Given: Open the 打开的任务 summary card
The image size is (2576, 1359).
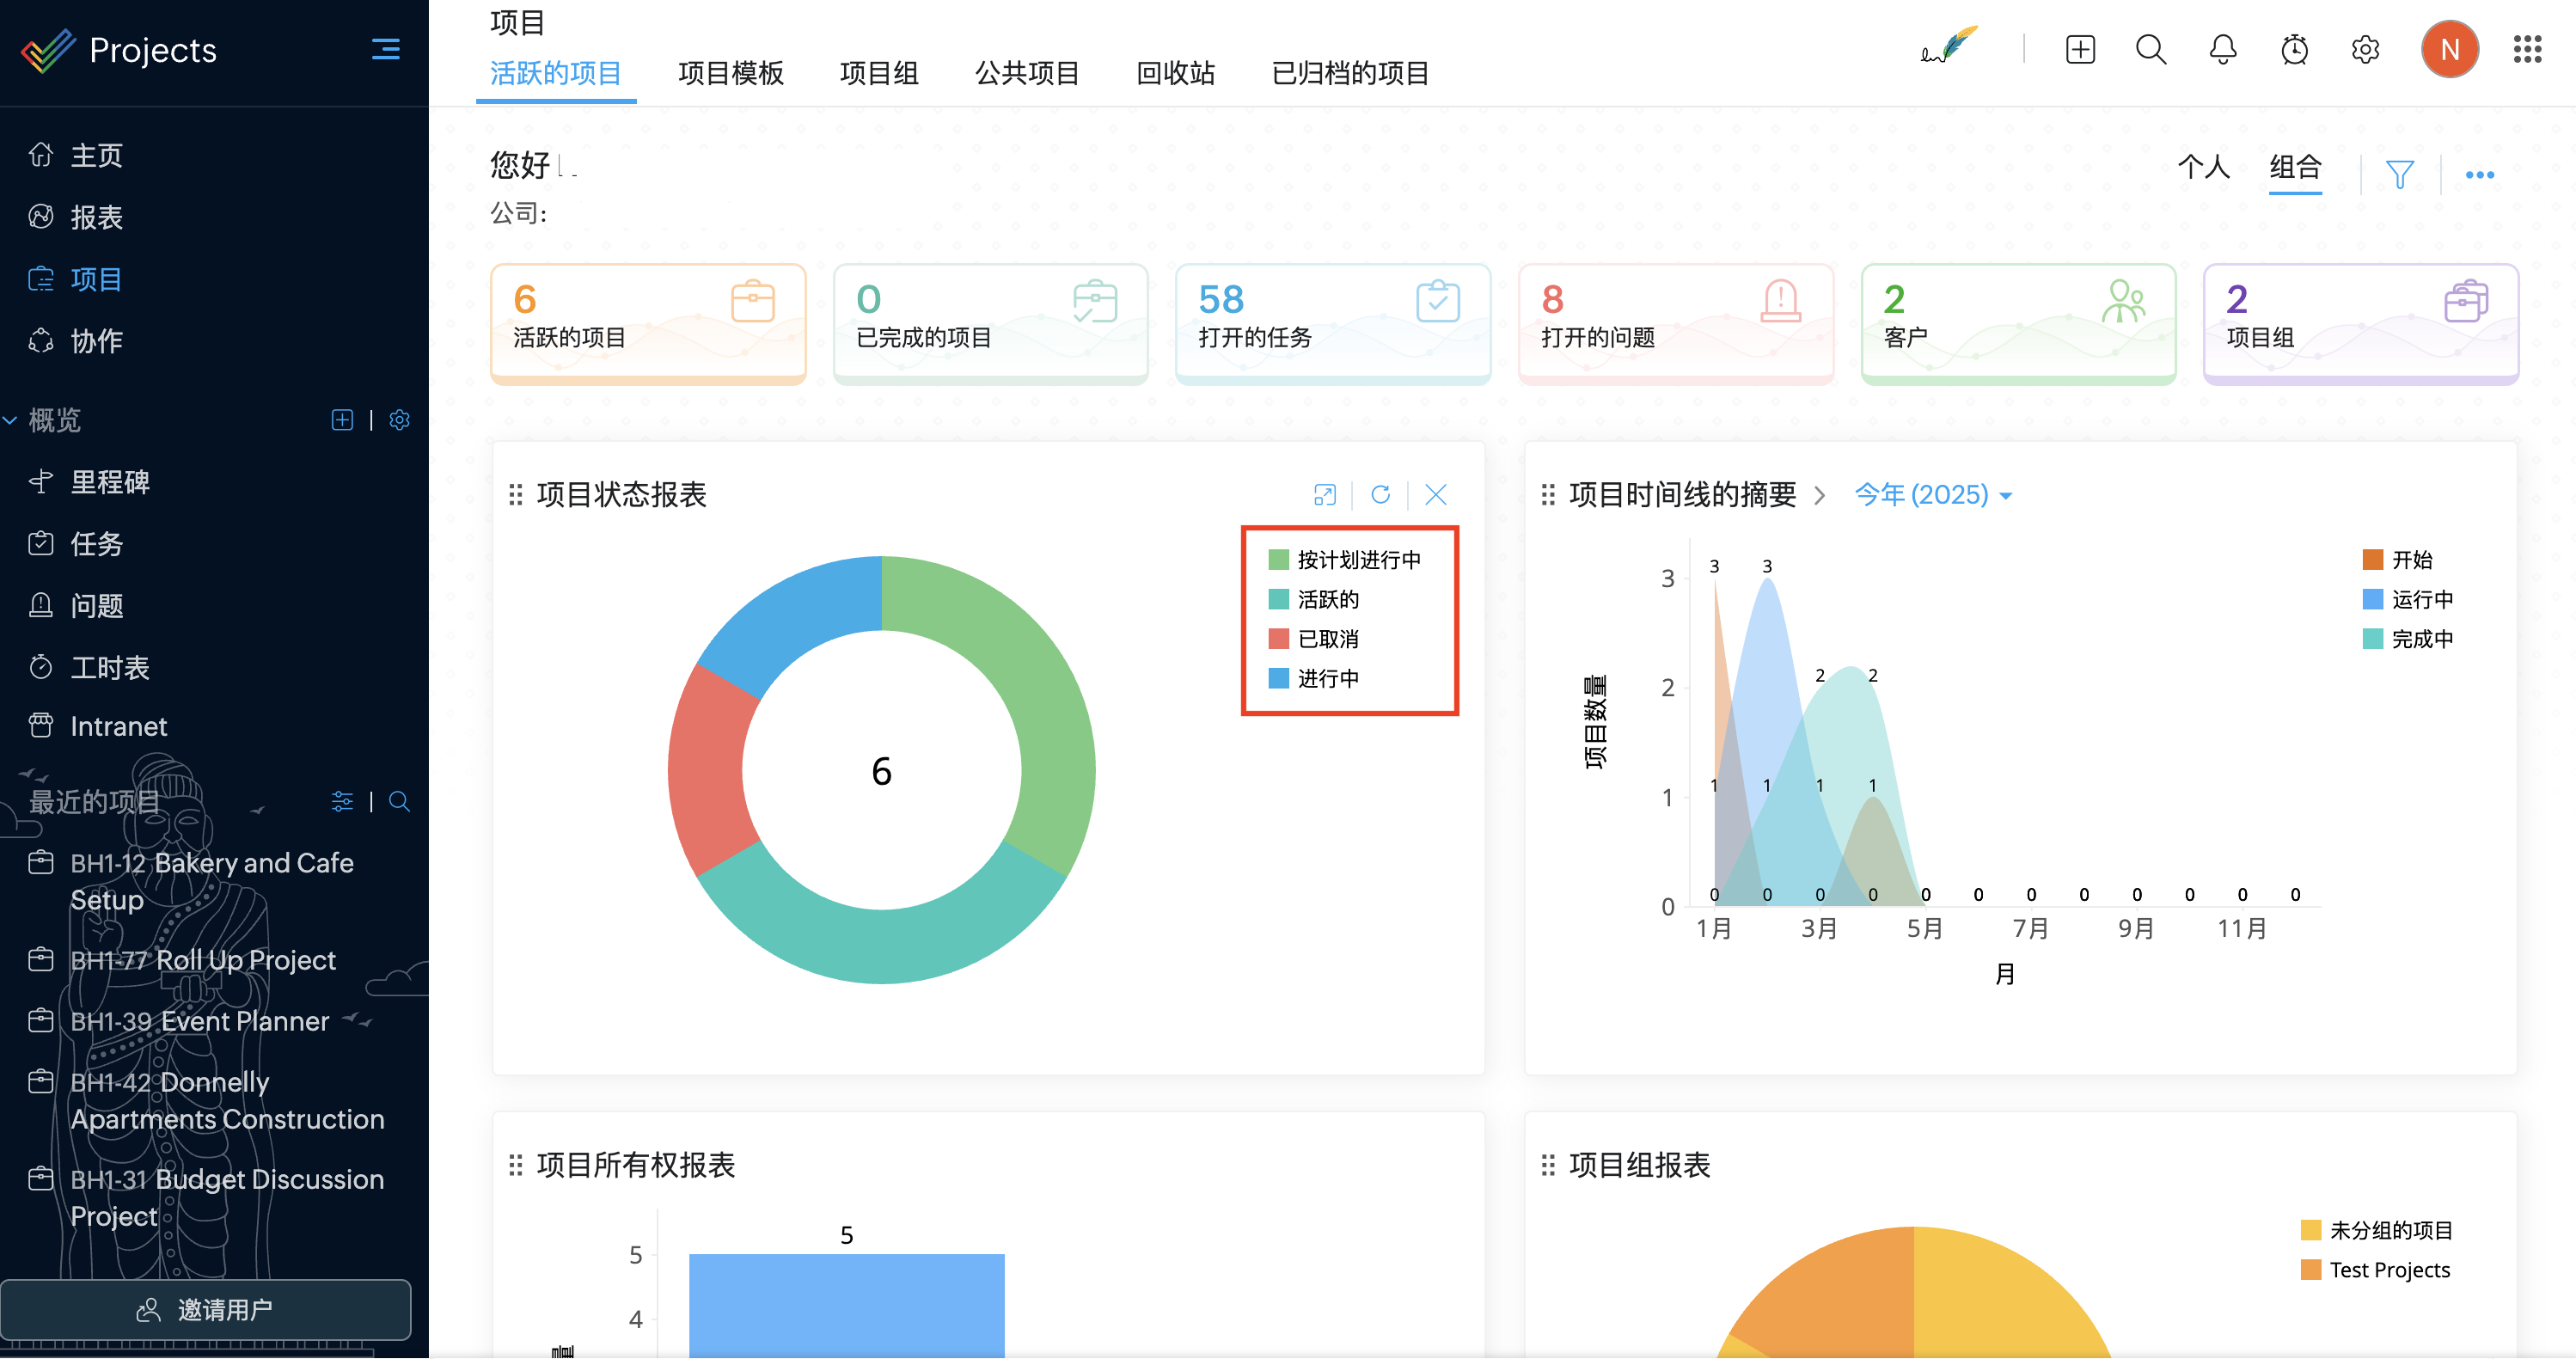Looking at the screenshot, I should pyautogui.click(x=1332, y=322).
